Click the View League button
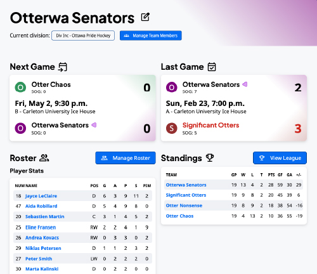Screen dimensions: 317x274 pos(280,158)
